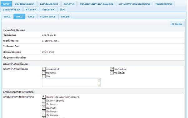
Task: Tick the ห้องผ่าตัด checkbox
Action: [x=44, y=72]
